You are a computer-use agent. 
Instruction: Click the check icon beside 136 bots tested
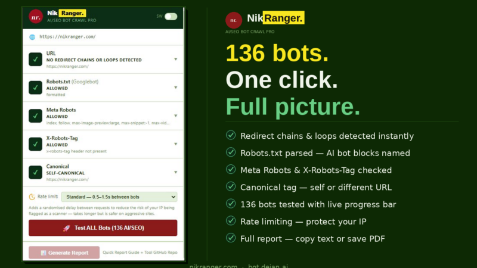231,204
